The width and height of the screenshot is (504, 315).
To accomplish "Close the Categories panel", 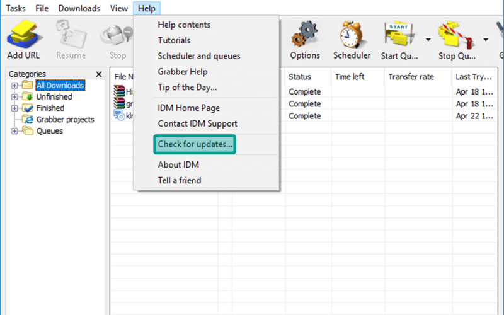I will 99,74.
